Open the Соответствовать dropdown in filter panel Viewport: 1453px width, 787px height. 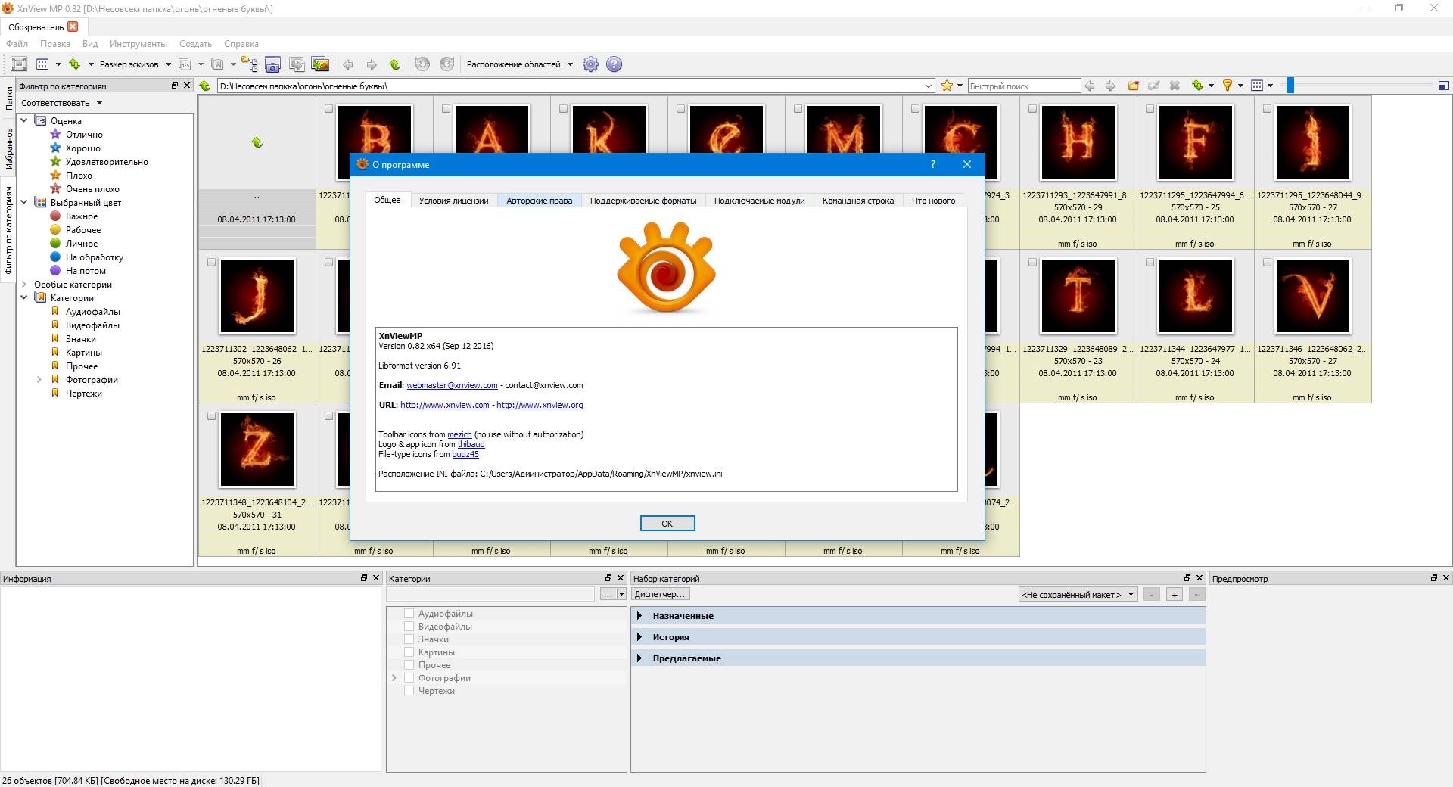pyautogui.click(x=61, y=103)
